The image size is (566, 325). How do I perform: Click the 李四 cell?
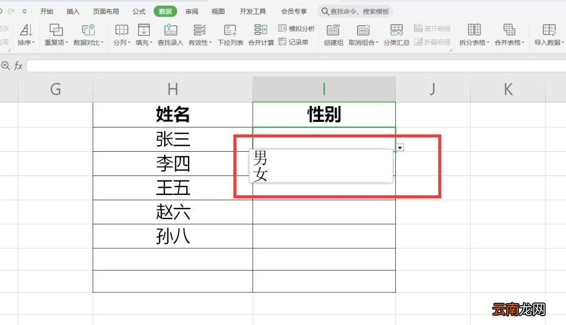(172, 163)
